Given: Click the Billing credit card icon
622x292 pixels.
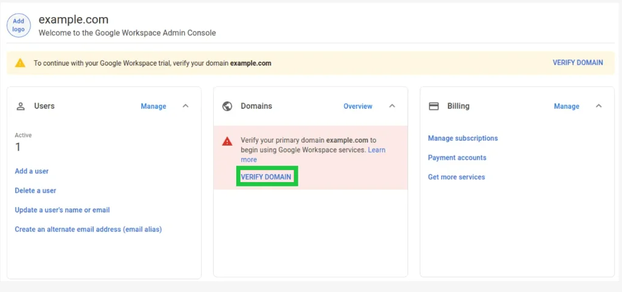Looking at the screenshot, I should coord(434,106).
